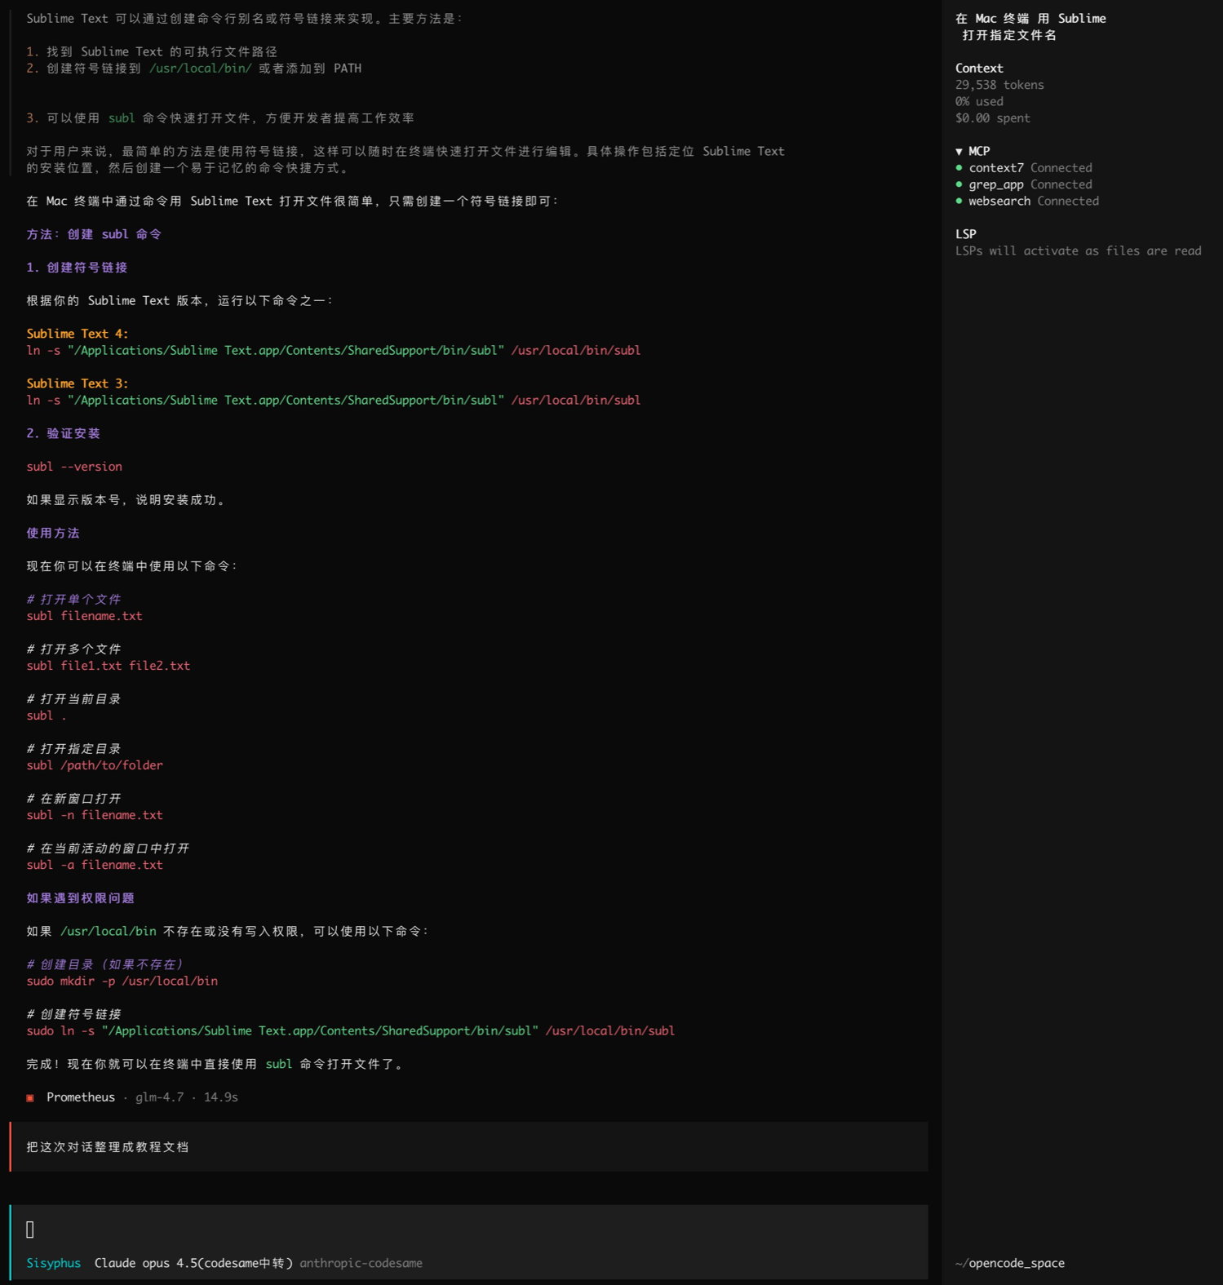Click 'LSPs will activate as files are read'
The image size is (1223, 1285).
(1079, 250)
